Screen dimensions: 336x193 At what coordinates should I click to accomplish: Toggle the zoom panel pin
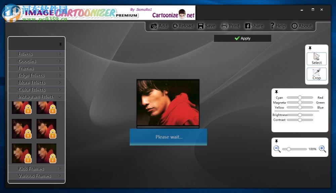click(277, 141)
